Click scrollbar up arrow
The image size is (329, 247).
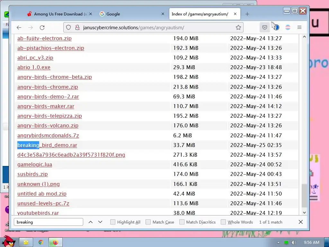tap(304, 37)
